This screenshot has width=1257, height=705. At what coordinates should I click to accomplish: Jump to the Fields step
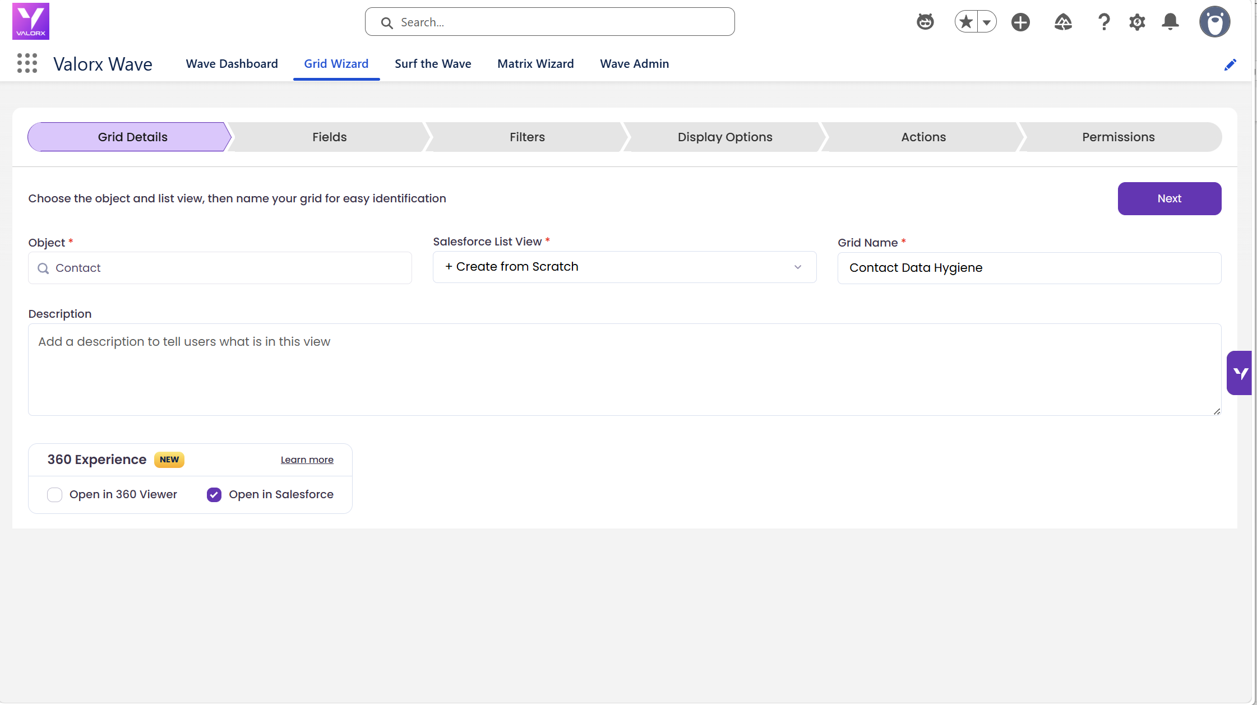point(329,137)
